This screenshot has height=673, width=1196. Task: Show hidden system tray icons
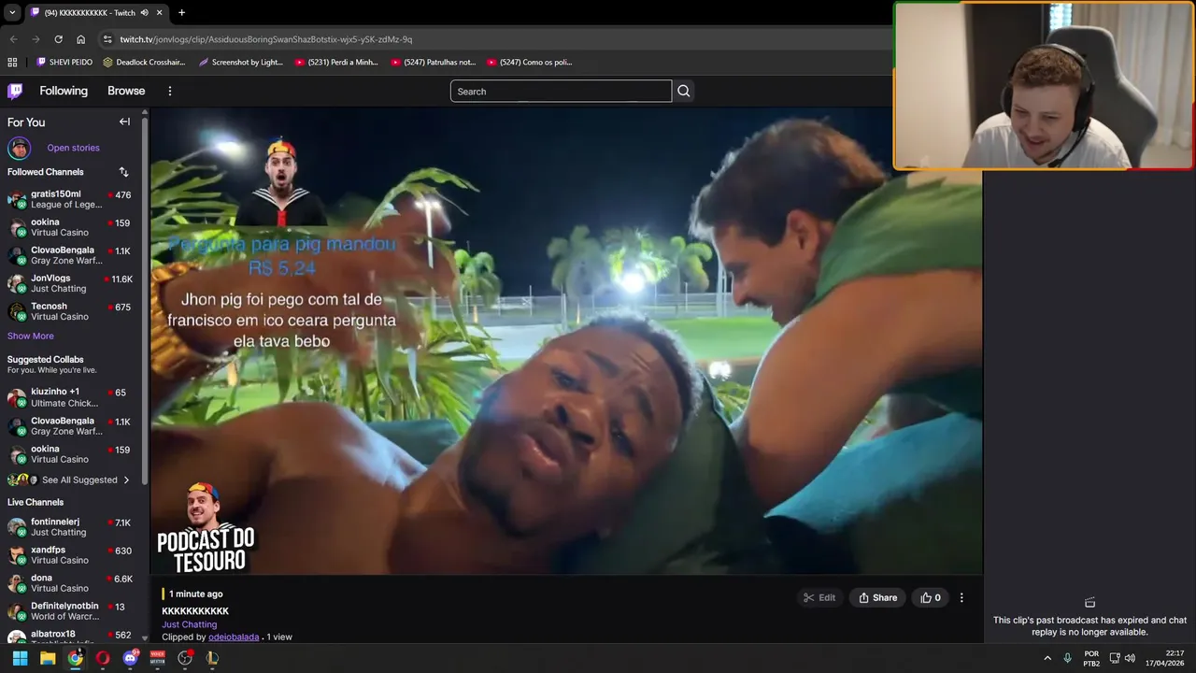pyautogui.click(x=1047, y=658)
